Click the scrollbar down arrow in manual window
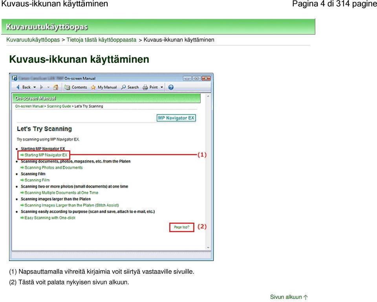 tap(208, 248)
